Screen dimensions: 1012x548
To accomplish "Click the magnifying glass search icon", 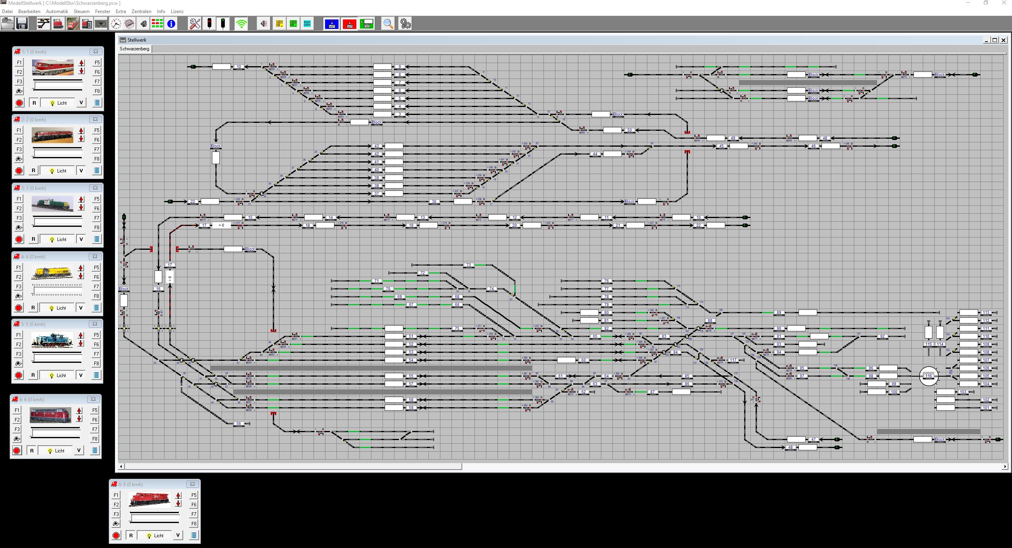I will [x=388, y=23].
